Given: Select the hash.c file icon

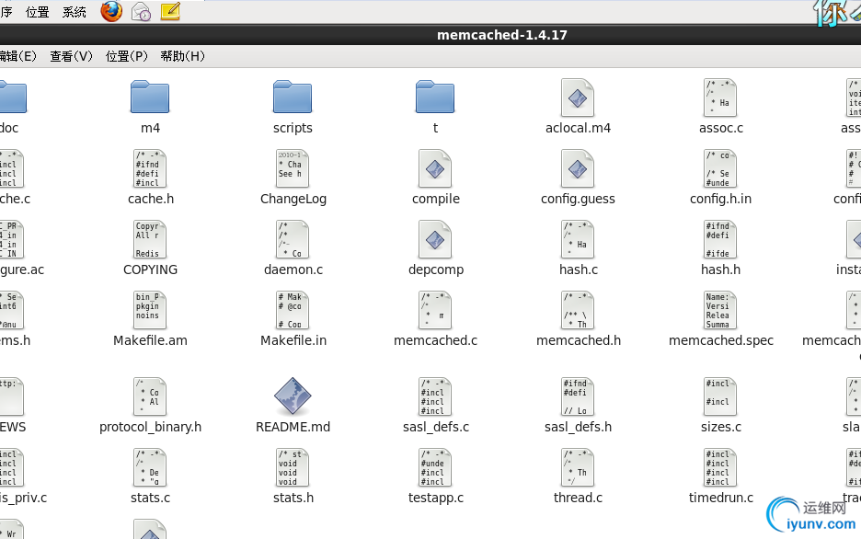Looking at the screenshot, I should point(578,239).
